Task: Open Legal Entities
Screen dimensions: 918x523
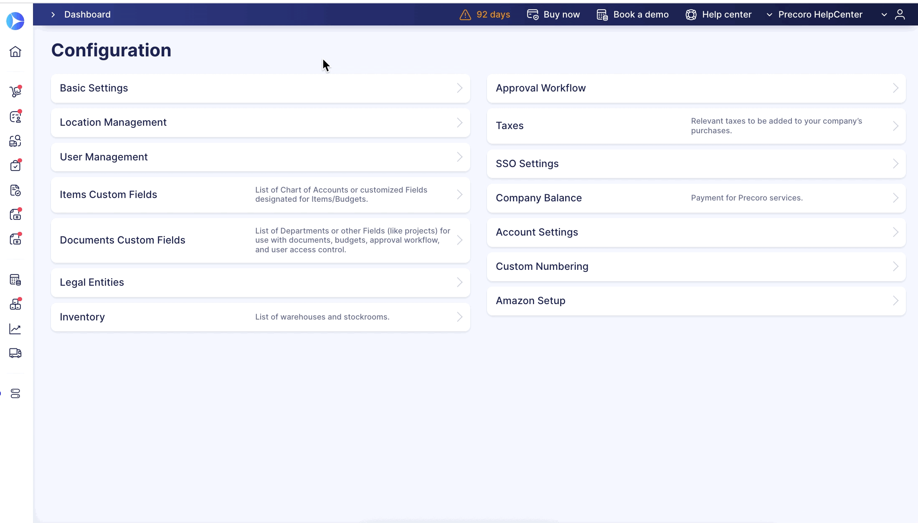Action: [261, 282]
